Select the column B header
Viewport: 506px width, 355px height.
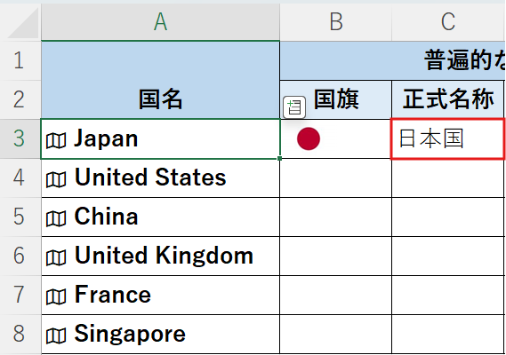(x=335, y=22)
